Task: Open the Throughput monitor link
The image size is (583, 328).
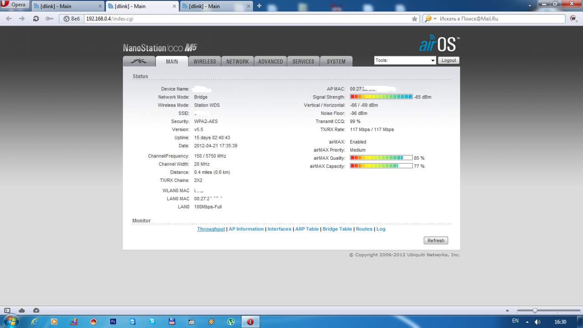Action: [211, 229]
